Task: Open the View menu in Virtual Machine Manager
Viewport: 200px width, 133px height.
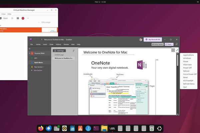Action: point(3,14)
